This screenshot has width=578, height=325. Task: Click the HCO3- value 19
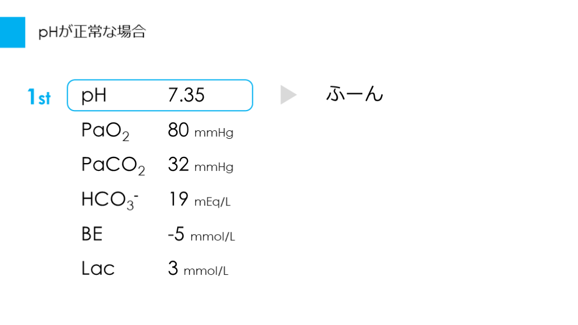178,199
